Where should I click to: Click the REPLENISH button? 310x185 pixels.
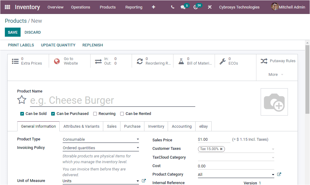(x=92, y=45)
